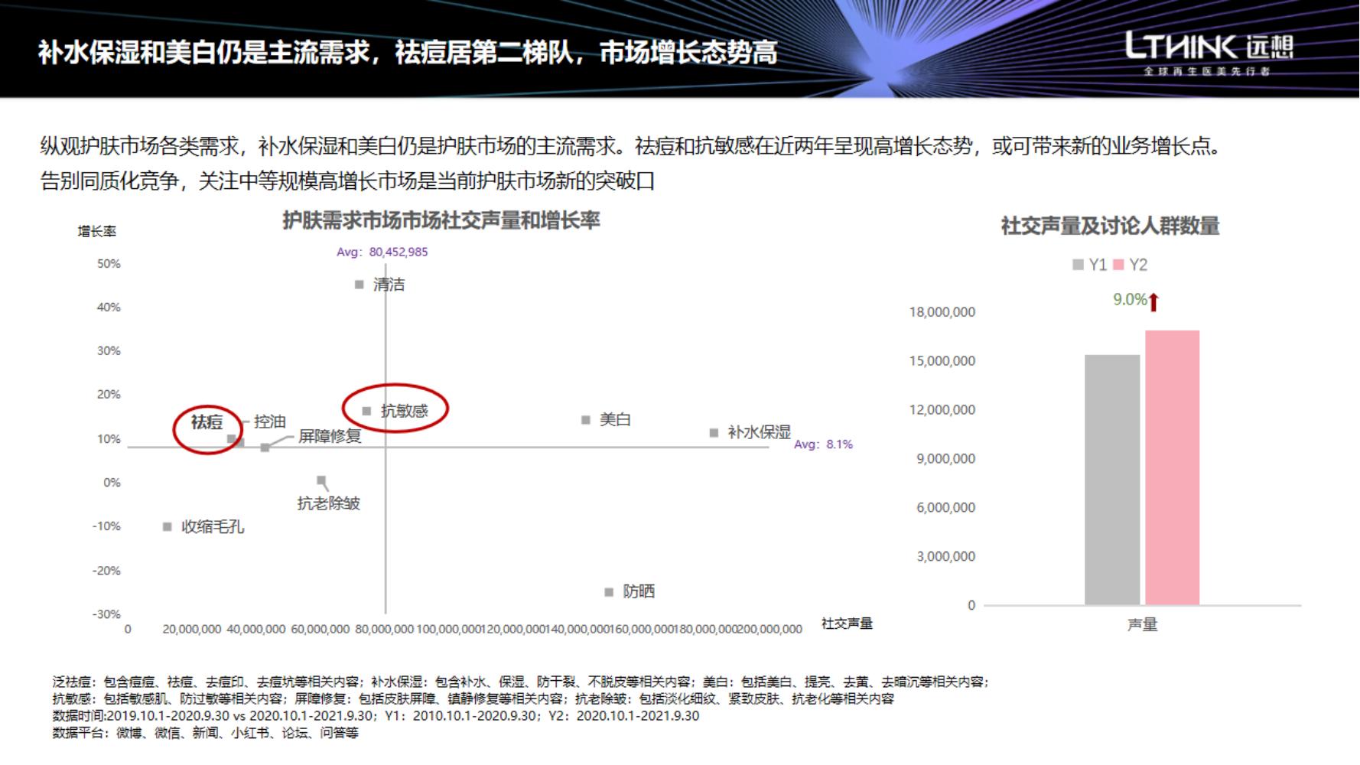This screenshot has width=1360, height=765.
Task: Select the pink Y2 legend swatch
Action: pos(1119,265)
